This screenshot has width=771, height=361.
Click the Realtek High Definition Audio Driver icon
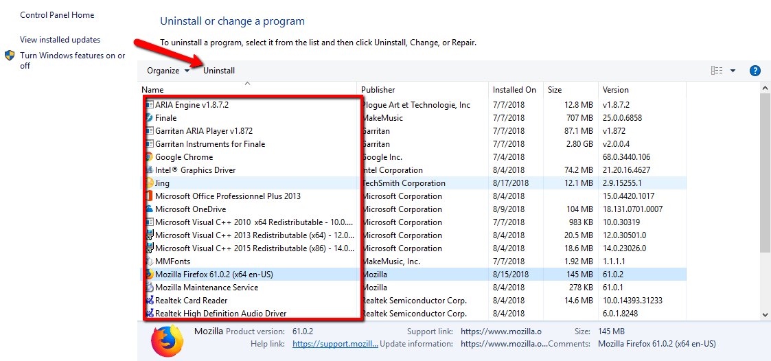150,313
